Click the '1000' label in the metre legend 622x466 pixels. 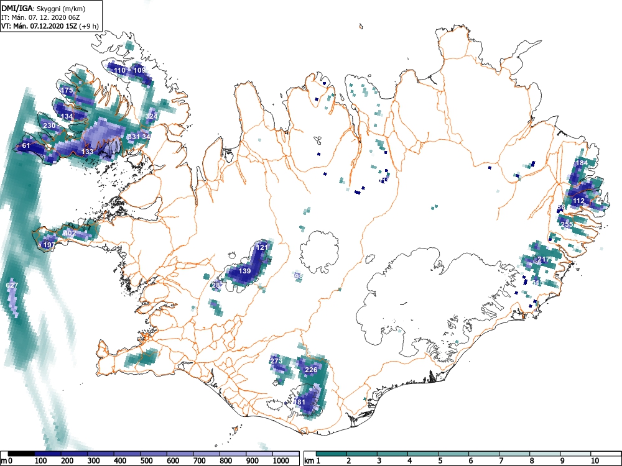tap(281, 461)
